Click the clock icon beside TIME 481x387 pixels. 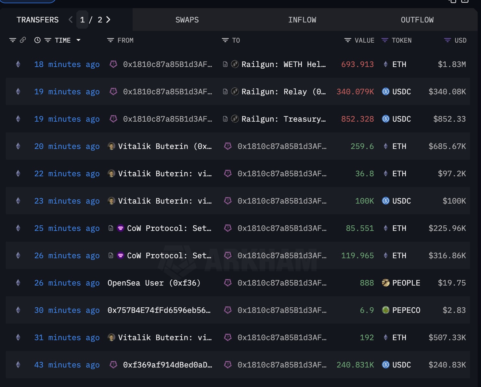pyautogui.click(x=37, y=40)
